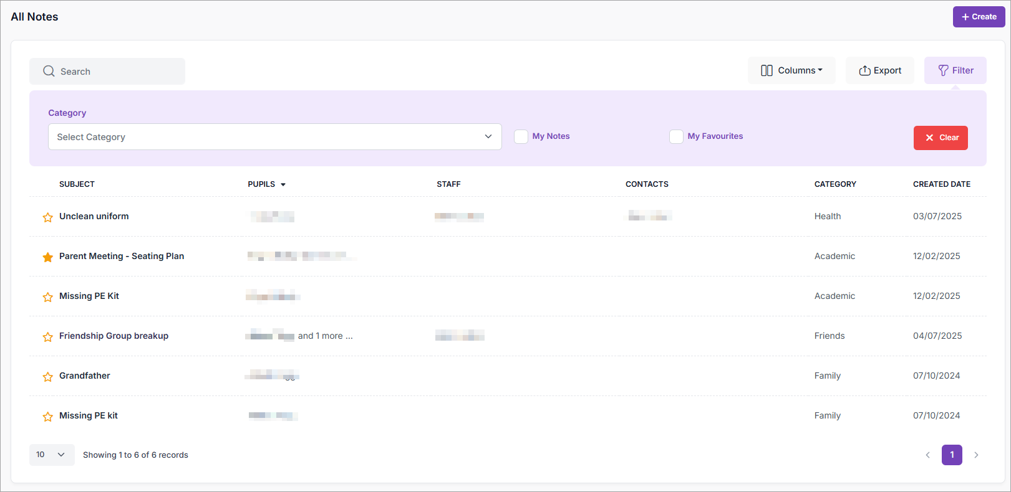Viewport: 1011px width, 492px height.
Task: Star the Missing PE kit Family note
Action: (47, 417)
